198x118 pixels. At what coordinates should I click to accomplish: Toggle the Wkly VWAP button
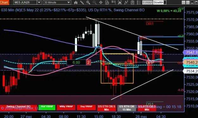[66, 108]
